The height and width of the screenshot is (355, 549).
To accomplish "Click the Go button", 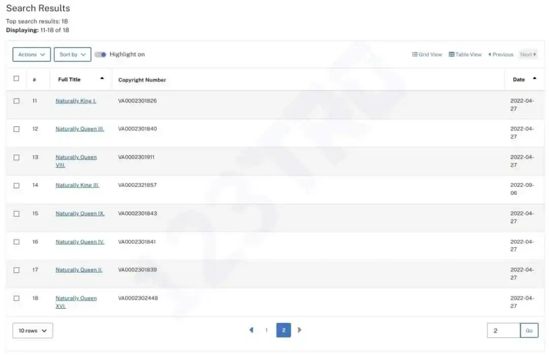I will 529,331.
